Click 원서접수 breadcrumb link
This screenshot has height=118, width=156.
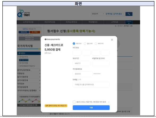point(120,26)
